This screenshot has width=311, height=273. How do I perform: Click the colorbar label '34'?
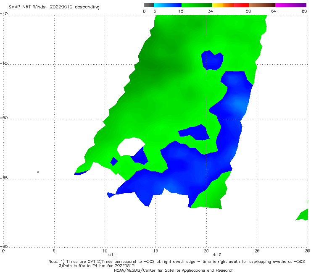211,11
